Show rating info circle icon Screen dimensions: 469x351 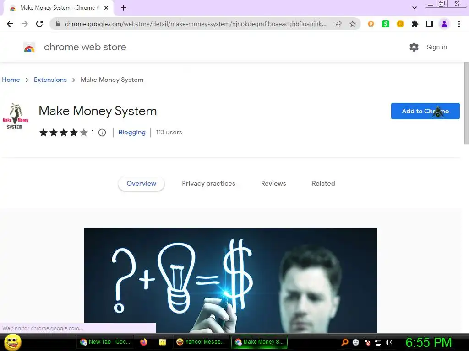point(102,133)
